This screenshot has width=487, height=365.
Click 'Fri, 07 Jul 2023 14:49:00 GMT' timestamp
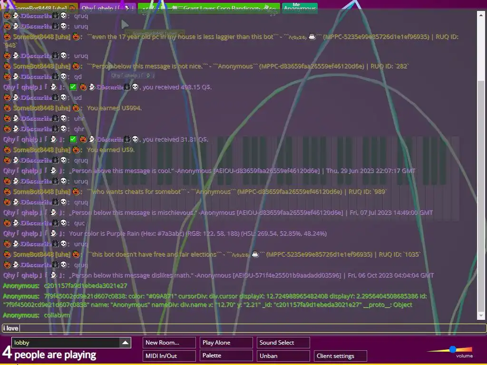tap(391, 212)
